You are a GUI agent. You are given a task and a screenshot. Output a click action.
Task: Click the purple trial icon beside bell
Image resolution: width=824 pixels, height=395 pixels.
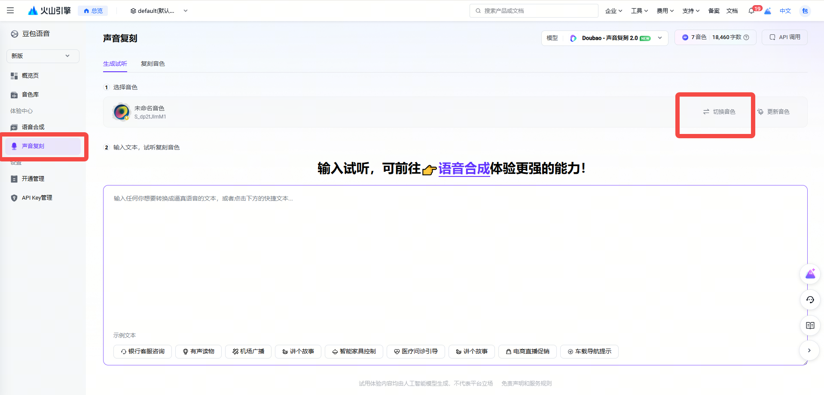click(768, 11)
